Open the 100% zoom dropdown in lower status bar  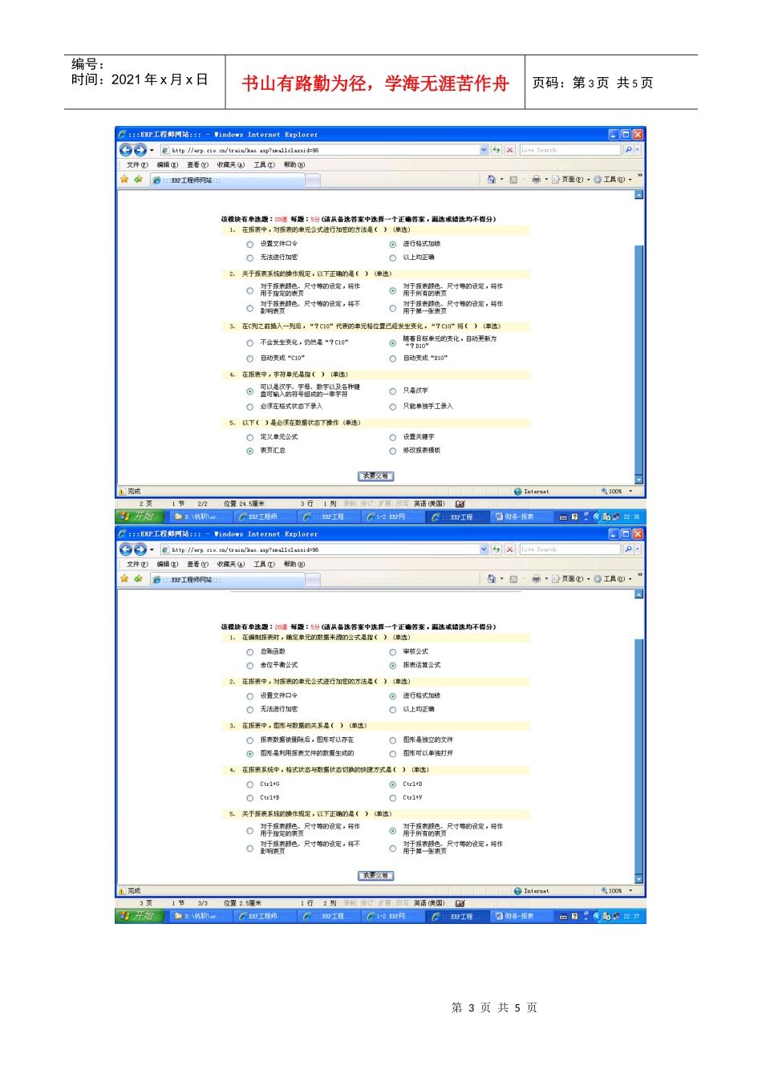click(630, 891)
